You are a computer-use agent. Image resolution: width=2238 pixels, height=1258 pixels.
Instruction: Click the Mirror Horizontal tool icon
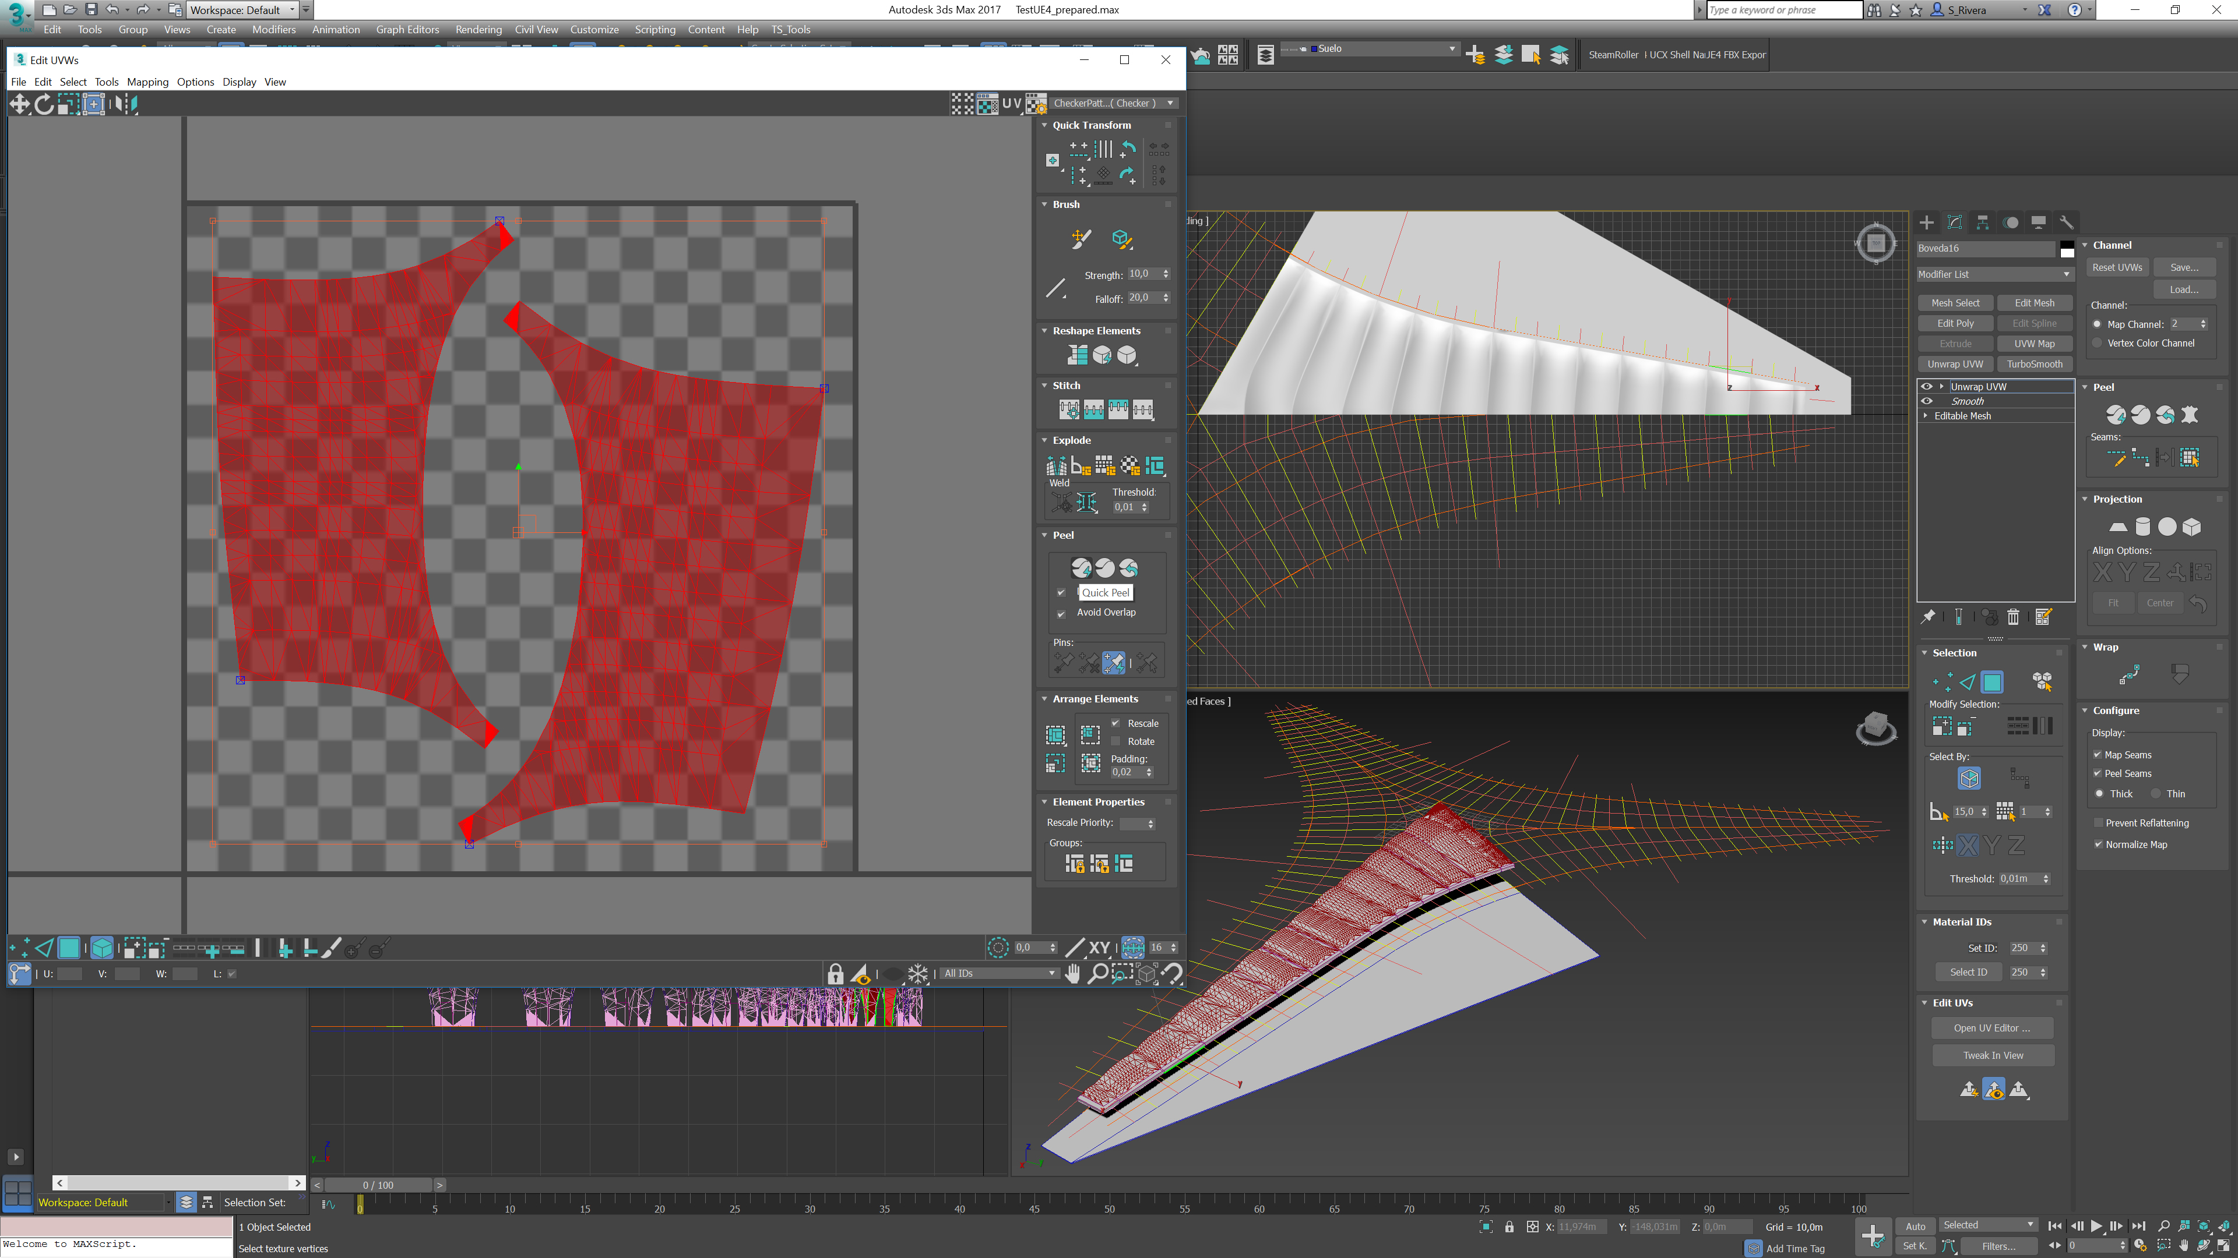point(127,104)
